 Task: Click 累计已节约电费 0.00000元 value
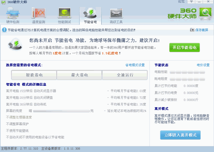[x=191, y=93]
